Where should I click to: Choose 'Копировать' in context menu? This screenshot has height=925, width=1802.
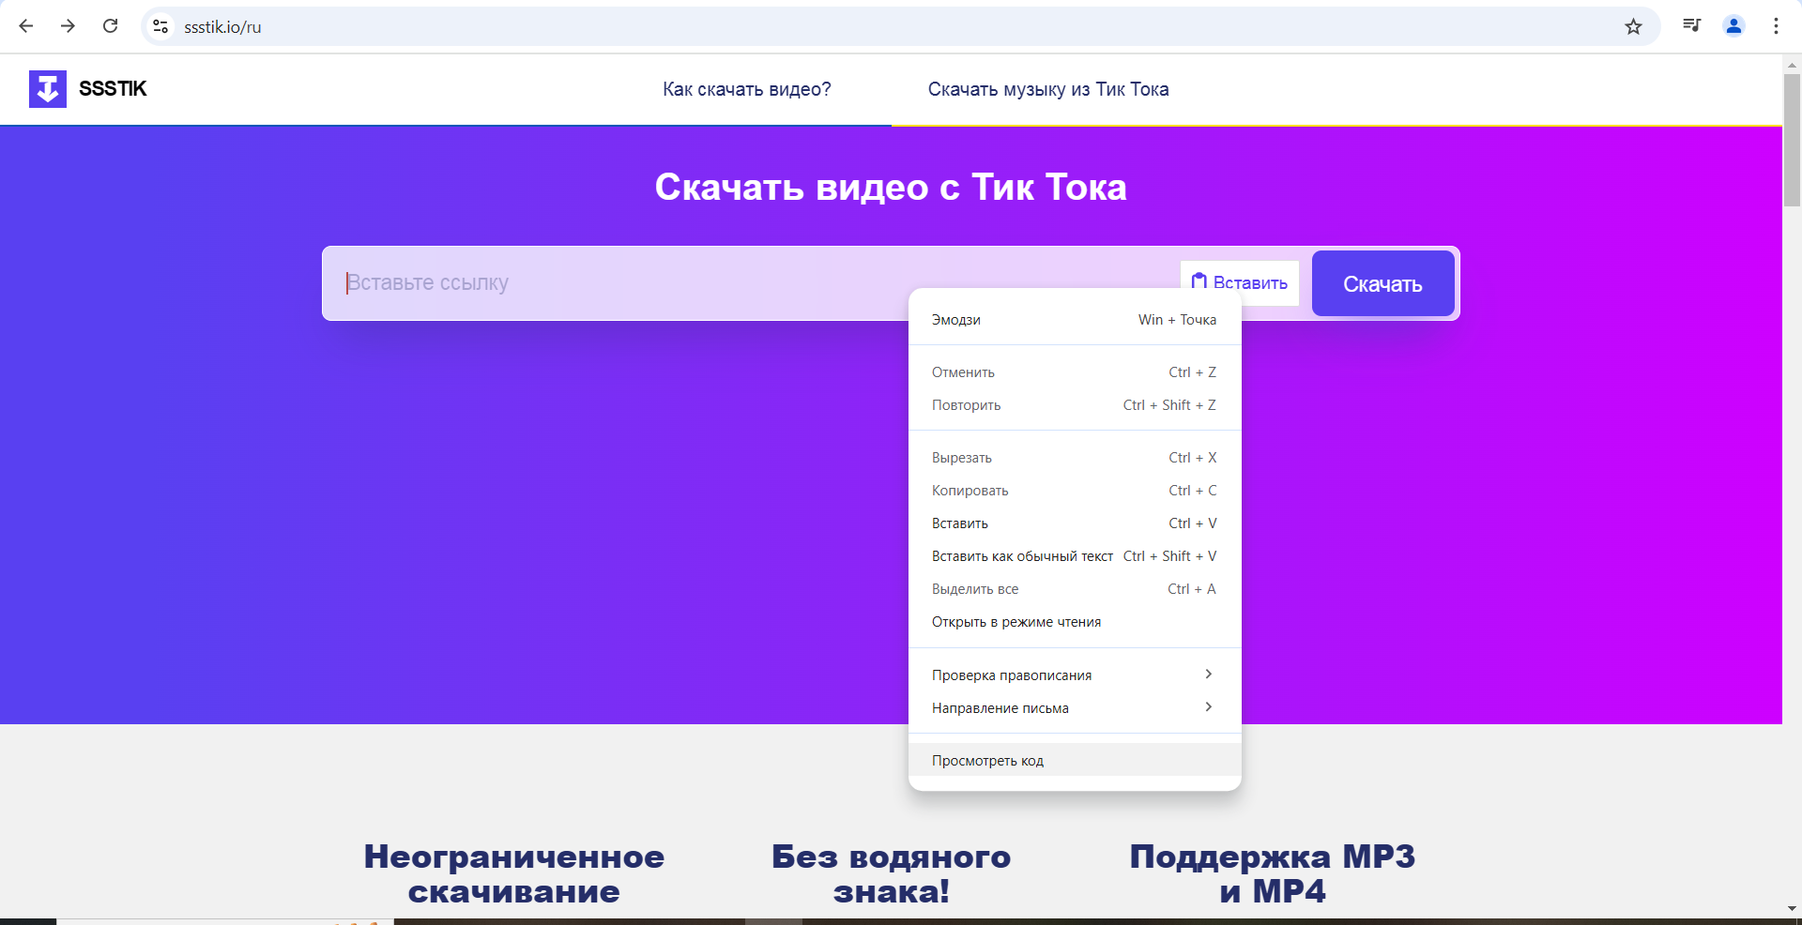1075,491
